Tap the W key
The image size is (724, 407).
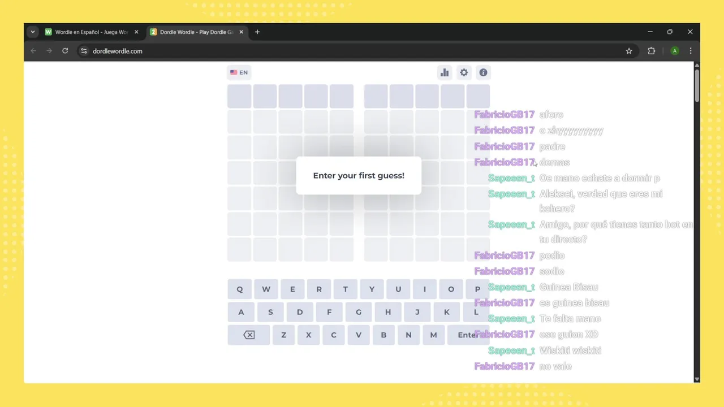click(266, 289)
